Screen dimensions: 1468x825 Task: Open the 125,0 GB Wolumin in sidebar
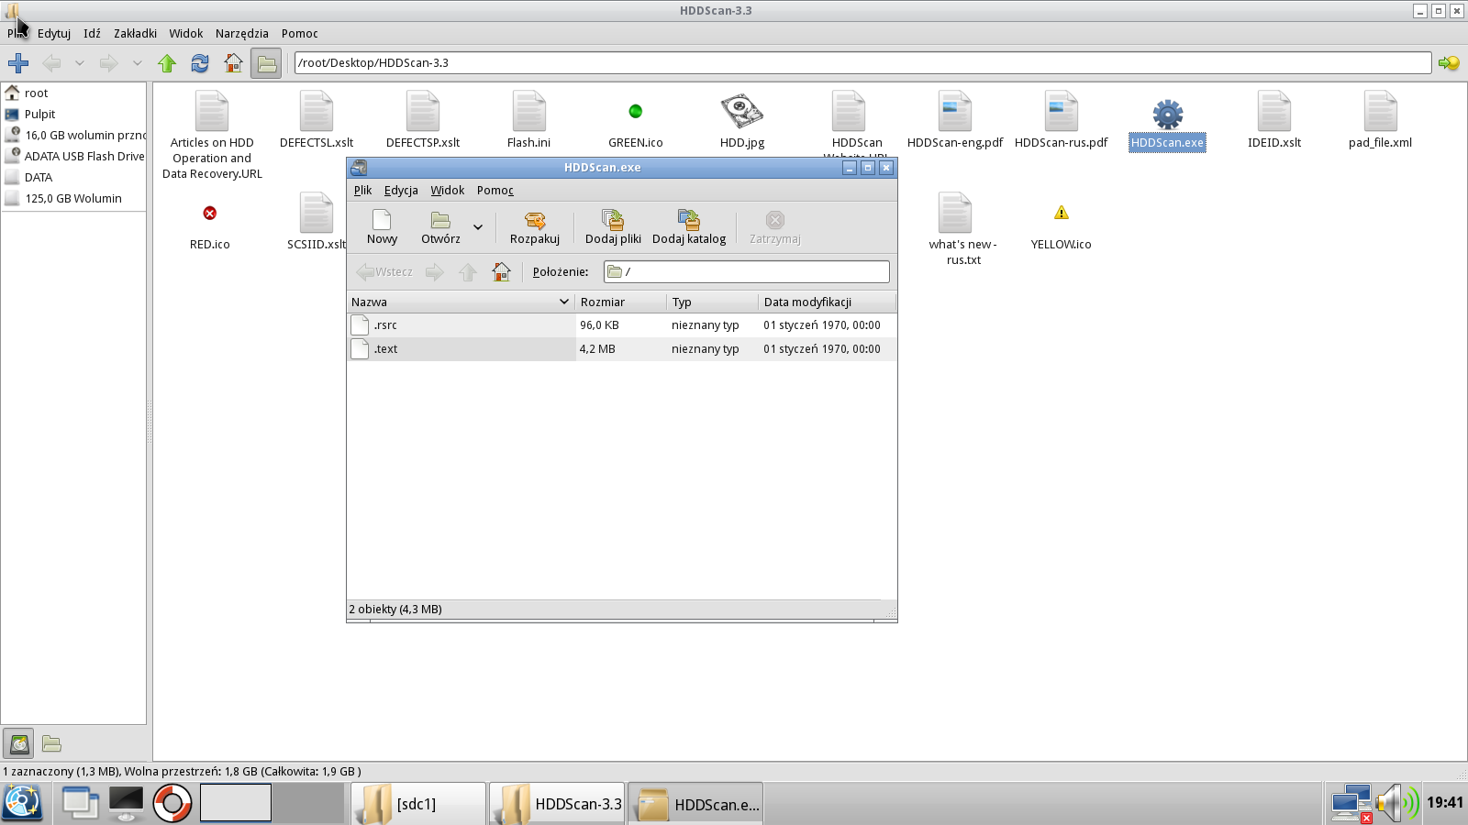(x=73, y=198)
